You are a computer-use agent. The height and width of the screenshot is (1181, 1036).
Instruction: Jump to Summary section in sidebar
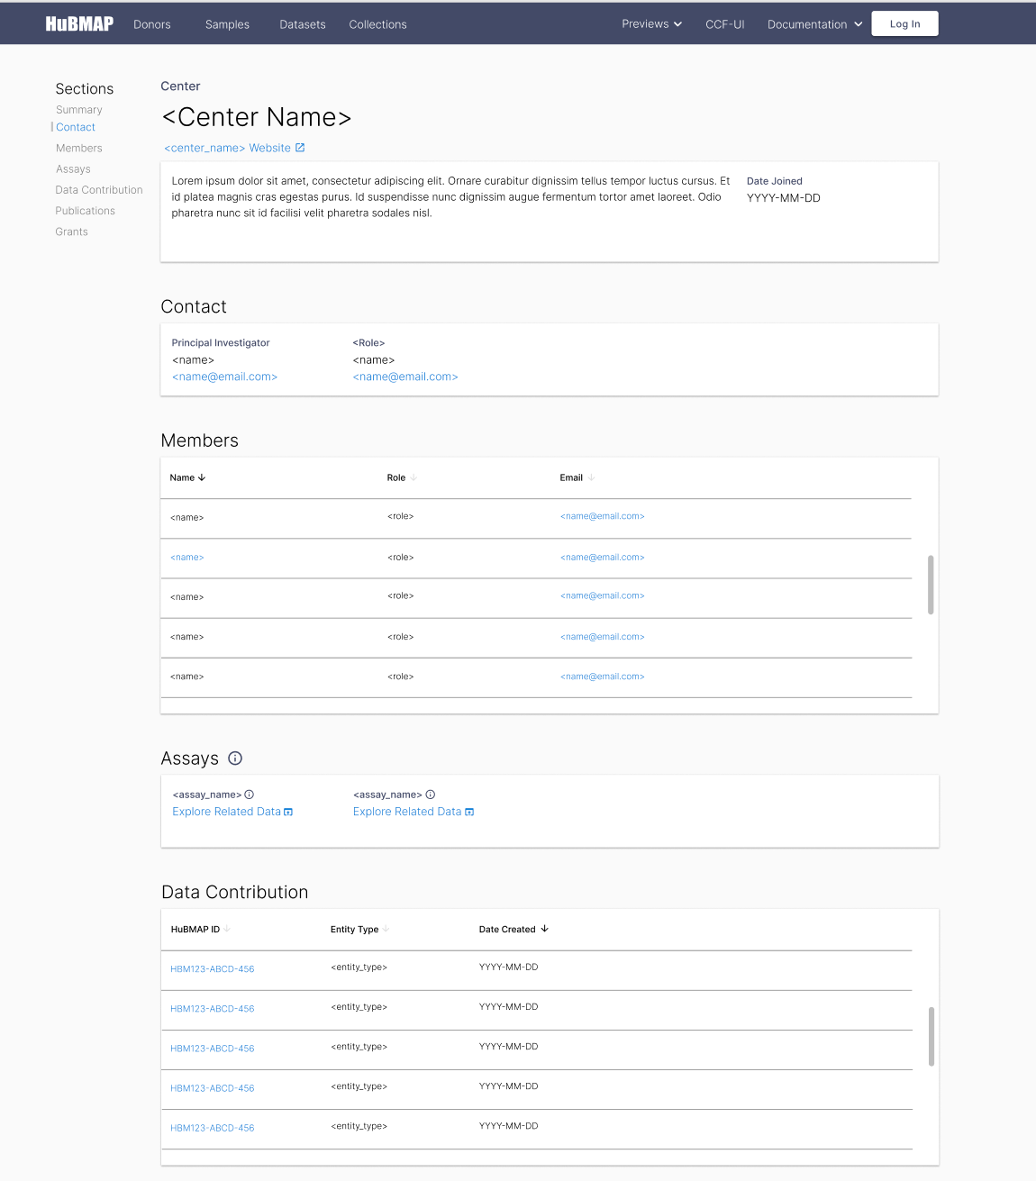(79, 110)
